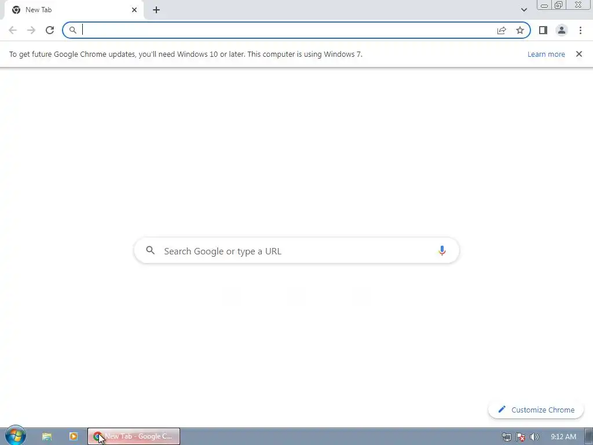Image resolution: width=593 pixels, height=445 pixels.
Task: Minimize the Chrome window
Action: pos(544,5)
